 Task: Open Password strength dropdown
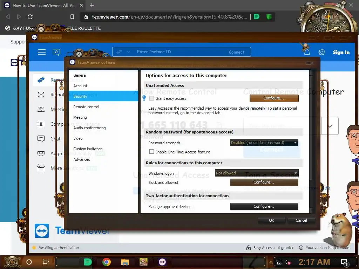pyautogui.click(x=264, y=143)
